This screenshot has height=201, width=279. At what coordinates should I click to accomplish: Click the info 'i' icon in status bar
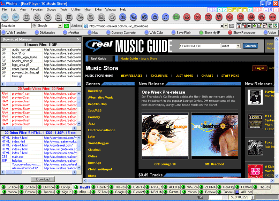(x=253, y=197)
